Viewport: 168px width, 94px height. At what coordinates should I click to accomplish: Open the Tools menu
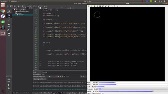35,6
